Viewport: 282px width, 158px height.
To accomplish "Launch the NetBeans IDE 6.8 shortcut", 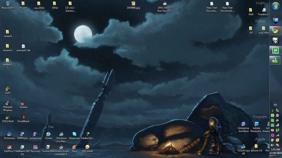I will coord(22,150).
